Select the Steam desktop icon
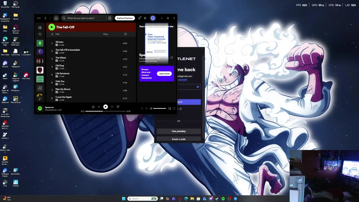359x202 pixels. pos(5,76)
